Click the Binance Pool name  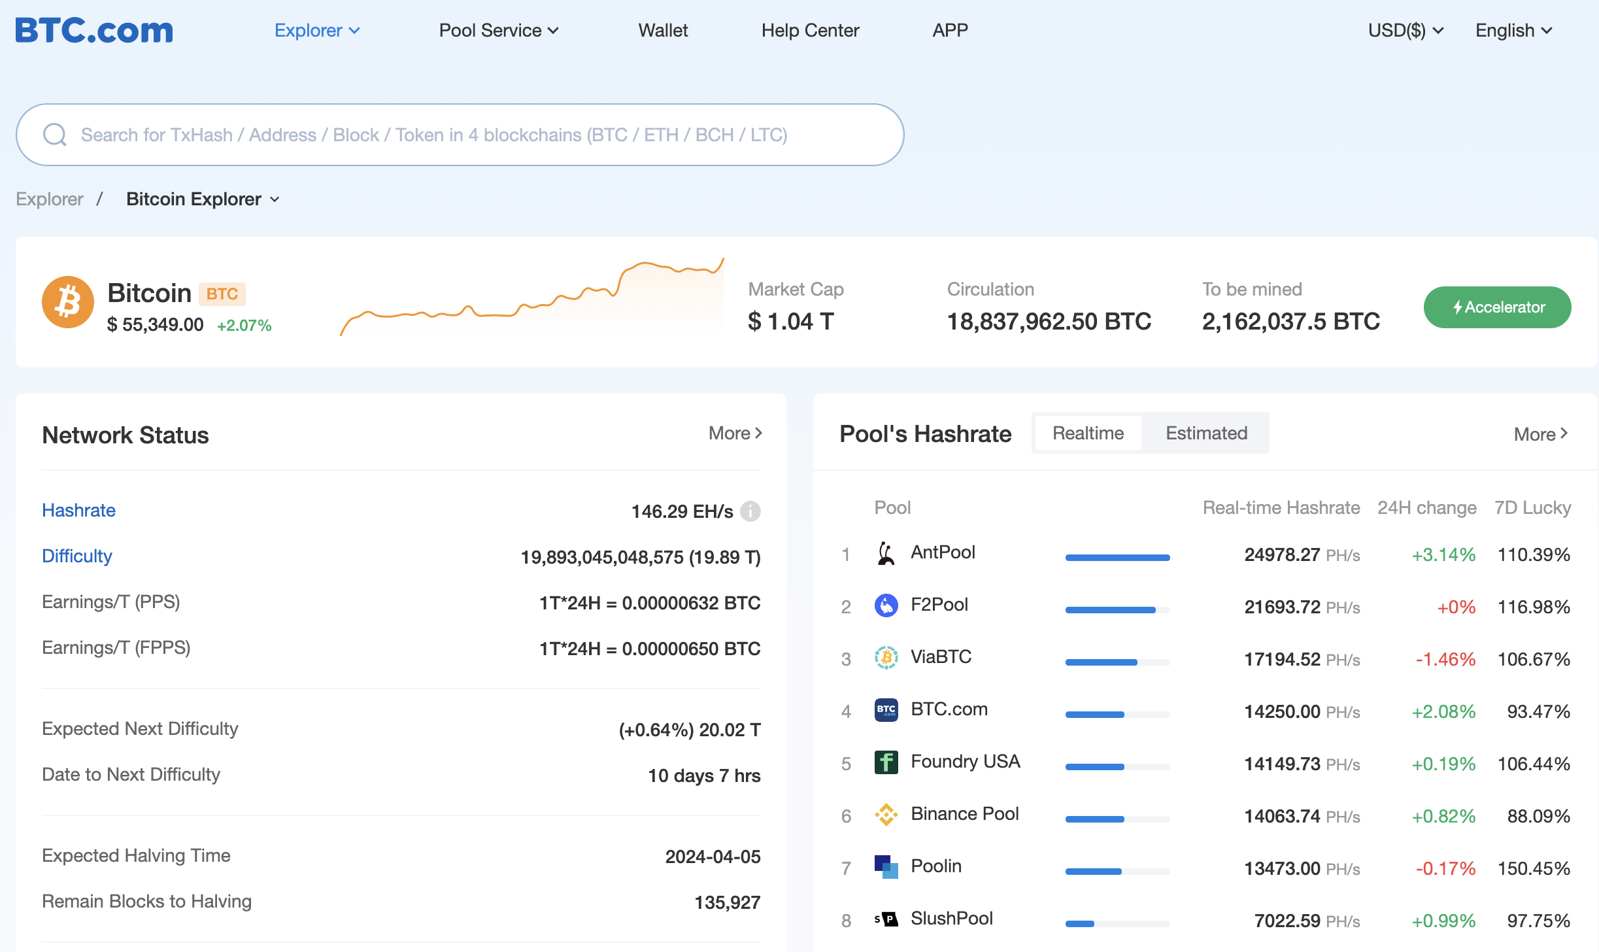pos(965,813)
